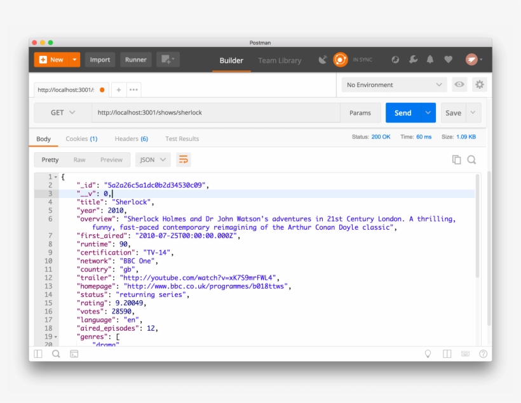Image resolution: width=521 pixels, height=403 pixels.
Task: Click the lightbulb icon in status bar
Action: coord(428,354)
